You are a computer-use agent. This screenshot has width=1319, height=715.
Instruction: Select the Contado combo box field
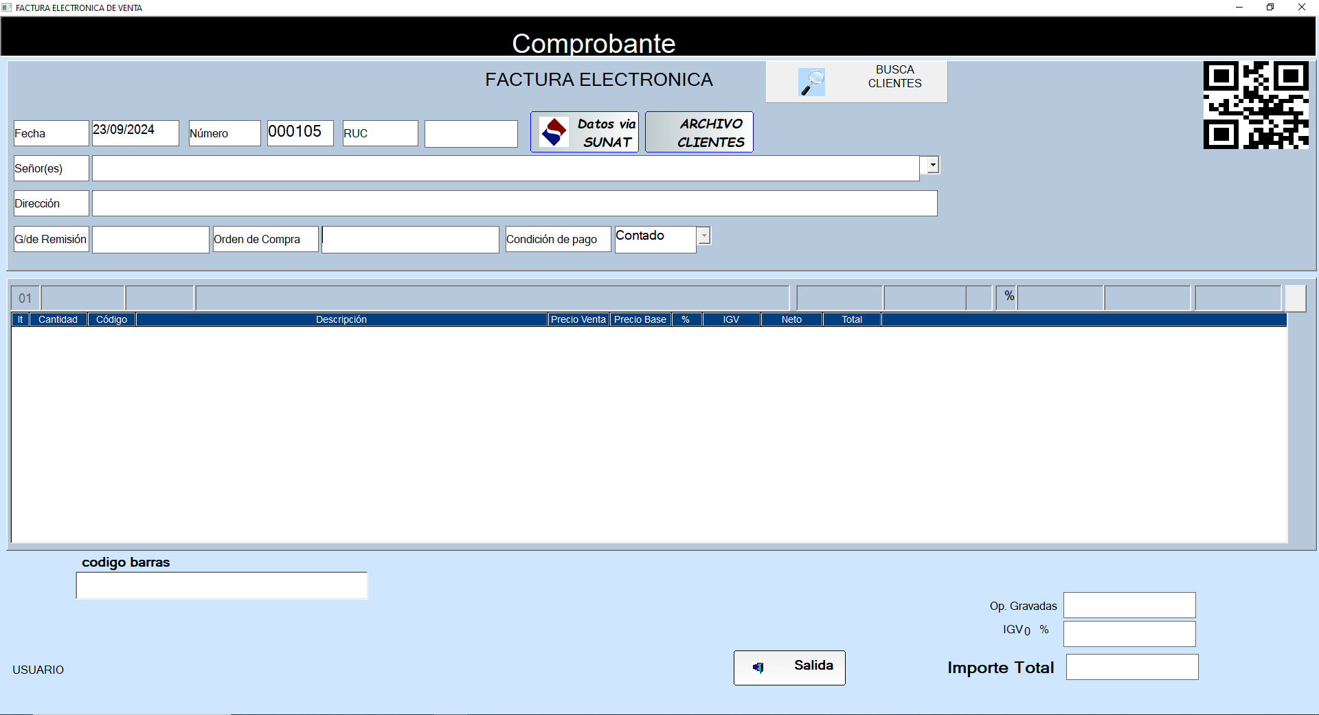point(655,239)
